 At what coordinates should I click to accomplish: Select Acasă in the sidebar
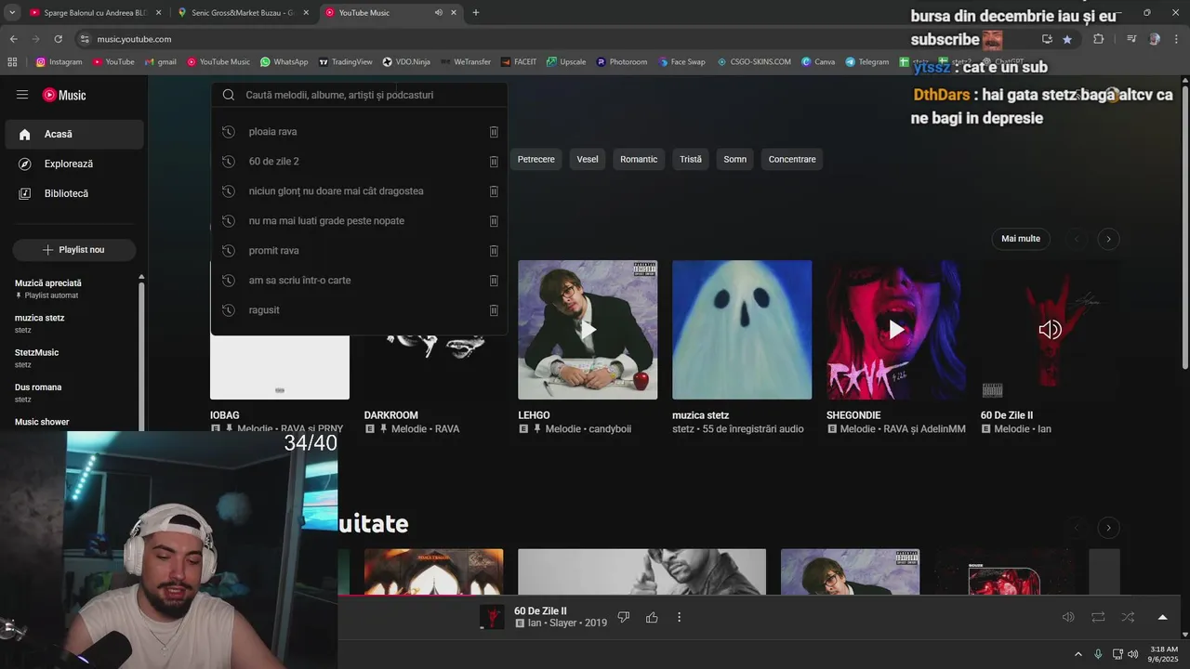tap(74, 134)
